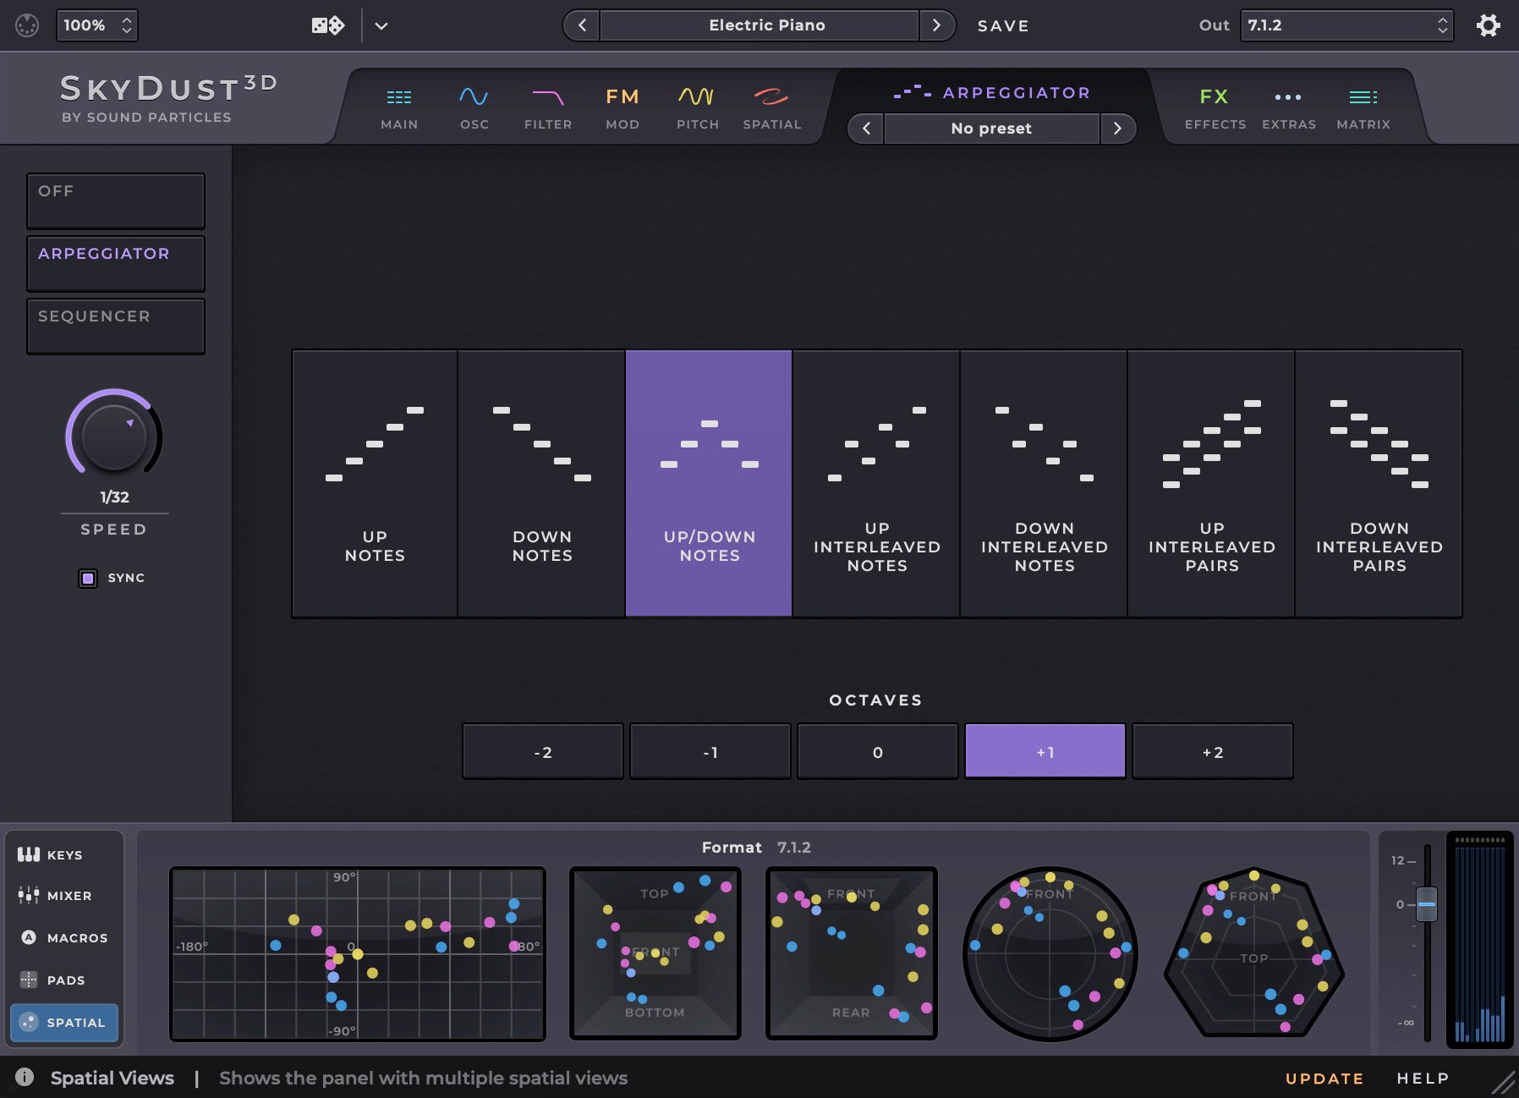Open the Mixer panel
Viewport: 1519px width, 1098px height.
(x=63, y=895)
